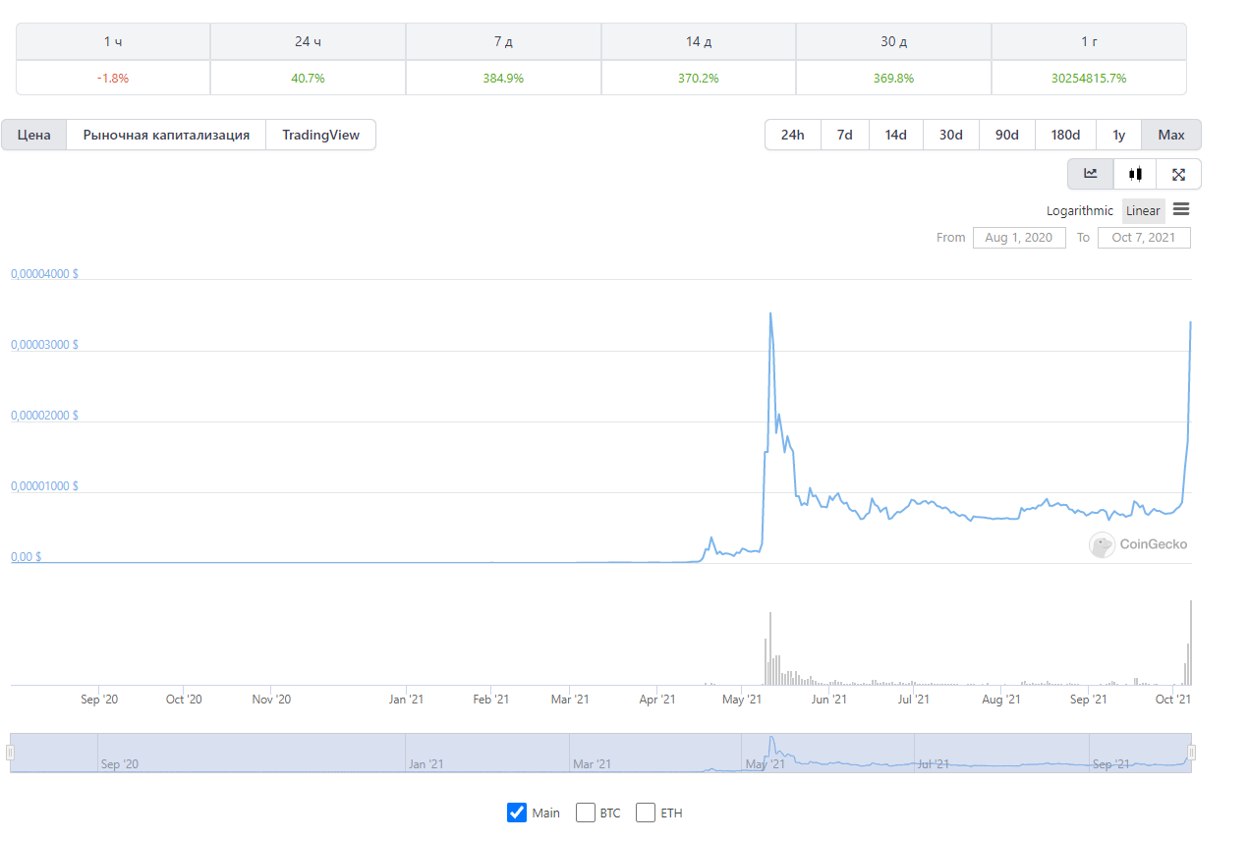Click the May 2021 price peak
Image resolution: width=1249 pixels, height=841 pixels.
pos(770,313)
